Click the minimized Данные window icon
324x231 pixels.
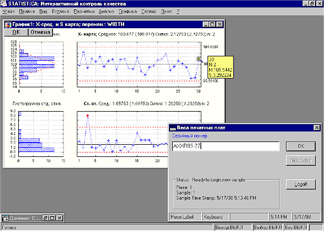[5, 218]
